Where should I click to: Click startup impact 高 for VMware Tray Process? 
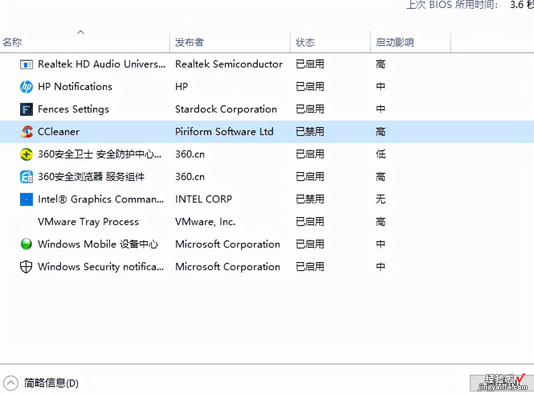point(381,222)
